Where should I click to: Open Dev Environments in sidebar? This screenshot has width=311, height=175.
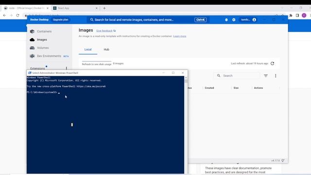point(49,56)
